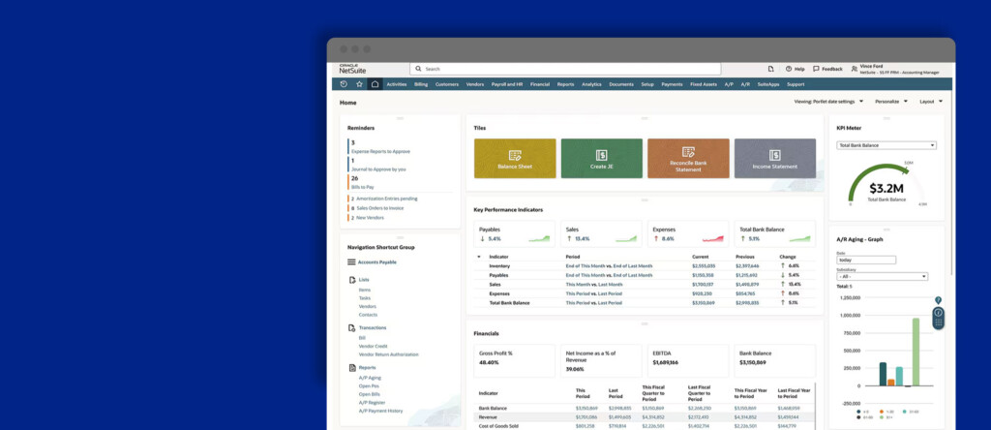Screen dimensions: 991x430
Task: Open the Feedback speech bubble
Action: [828, 69]
